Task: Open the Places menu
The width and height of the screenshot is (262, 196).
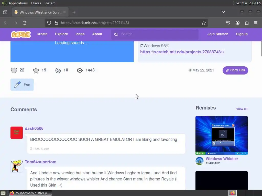Action: [36, 3]
